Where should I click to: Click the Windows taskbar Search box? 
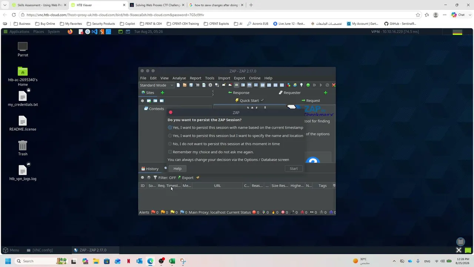click(41, 261)
